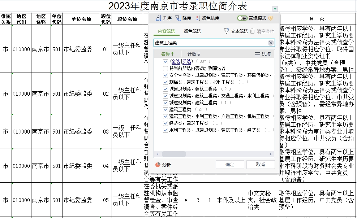Select 010000 in the row with code 01
Screen dimensions: 357x218
tap(21, 49)
